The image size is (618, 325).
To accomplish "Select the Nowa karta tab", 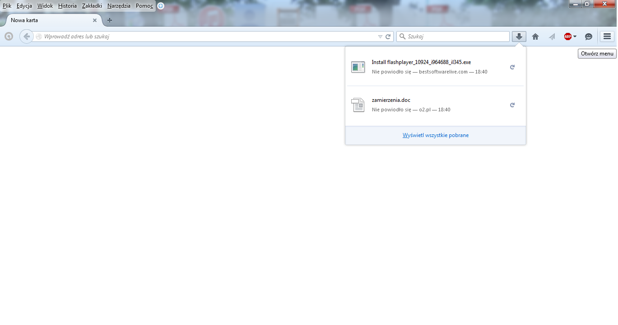I will coord(50,20).
